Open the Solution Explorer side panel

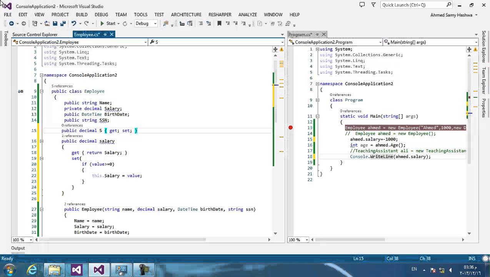tap(484, 47)
